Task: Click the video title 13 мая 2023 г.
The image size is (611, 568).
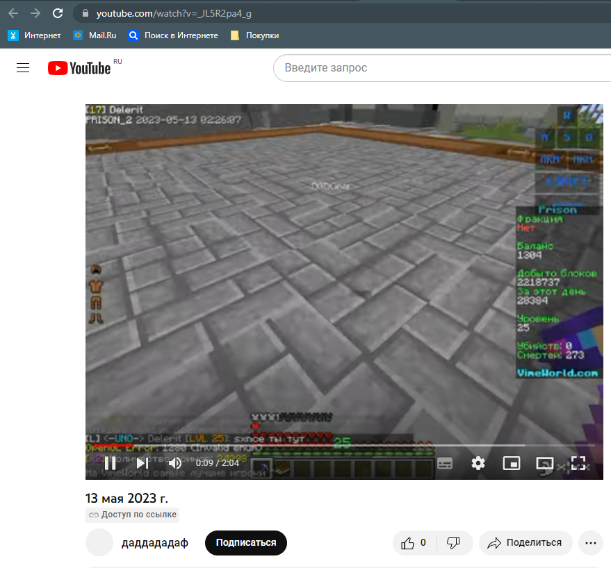Action: (127, 499)
